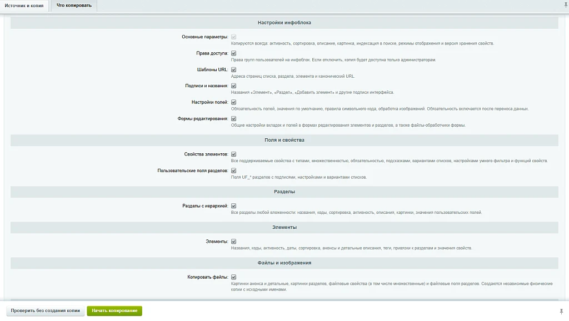Click the description starting with Копируются всегда
569x321 pixels.
pos(362,43)
